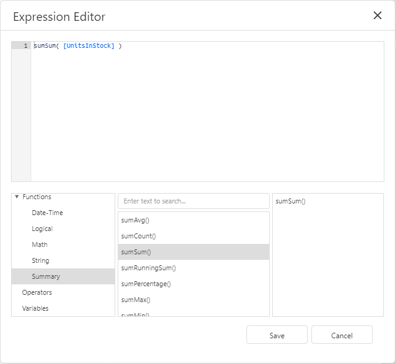Click the [UnitsInStock] field in expression
The width and height of the screenshot is (396, 364).
pos(89,46)
